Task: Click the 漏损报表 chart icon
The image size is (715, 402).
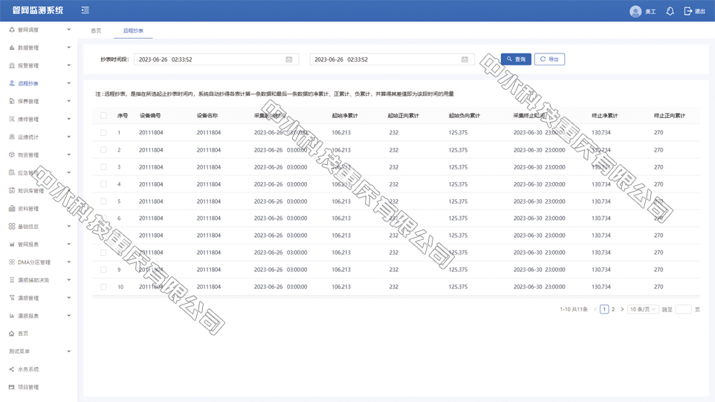Action: (12, 315)
